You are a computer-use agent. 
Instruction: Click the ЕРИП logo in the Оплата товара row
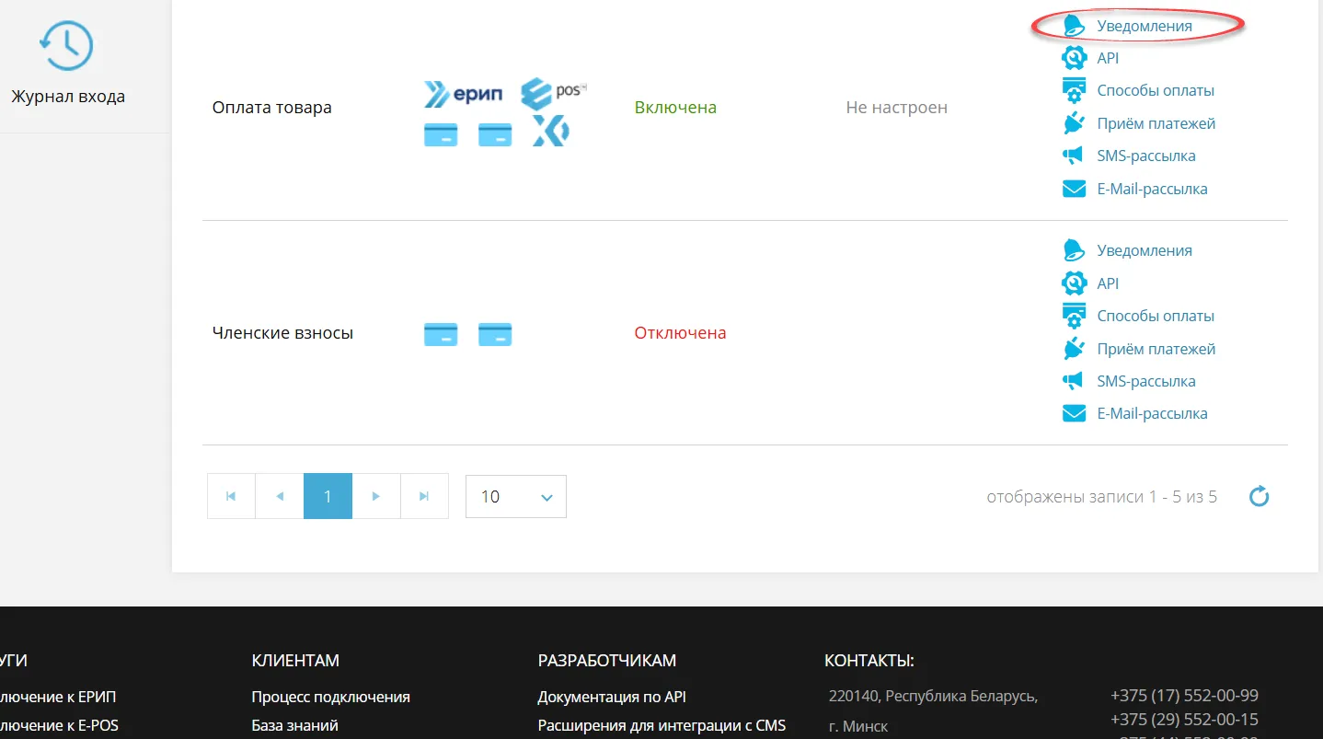[x=464, y=93]
